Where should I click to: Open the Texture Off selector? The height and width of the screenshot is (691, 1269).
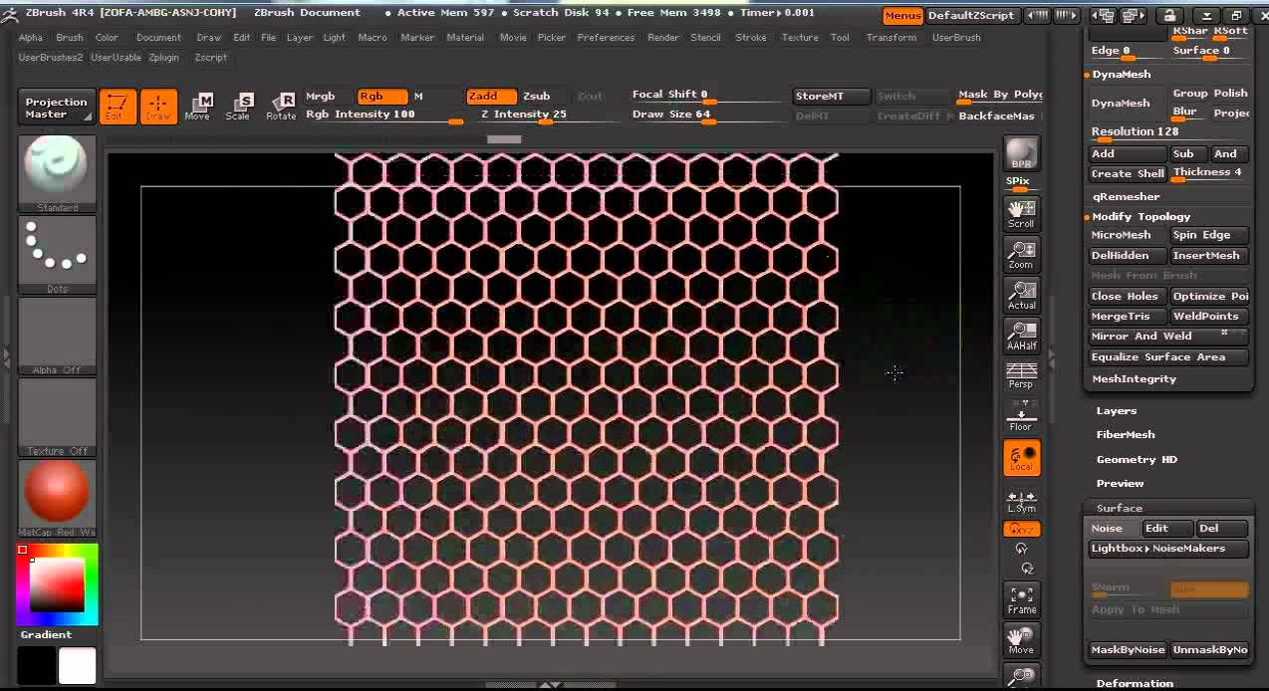[x=57, y=417]
